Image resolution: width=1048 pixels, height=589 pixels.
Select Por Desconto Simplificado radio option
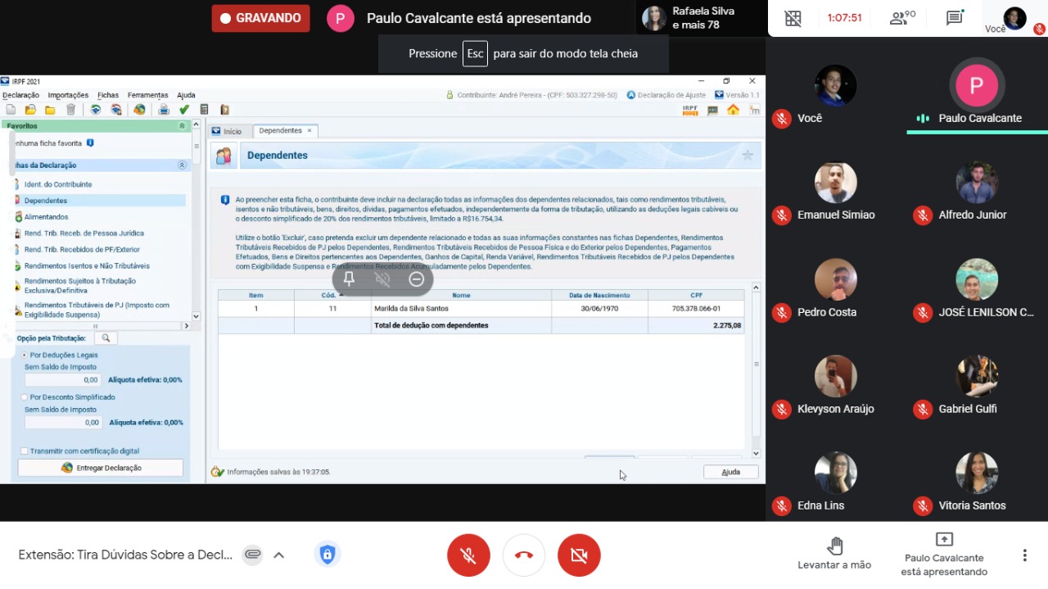point(25,397)
